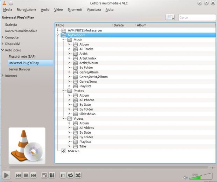Screen dimensions: 217x182
Task: Click the VLC cone title bar icon
Action: click(5, 3)
